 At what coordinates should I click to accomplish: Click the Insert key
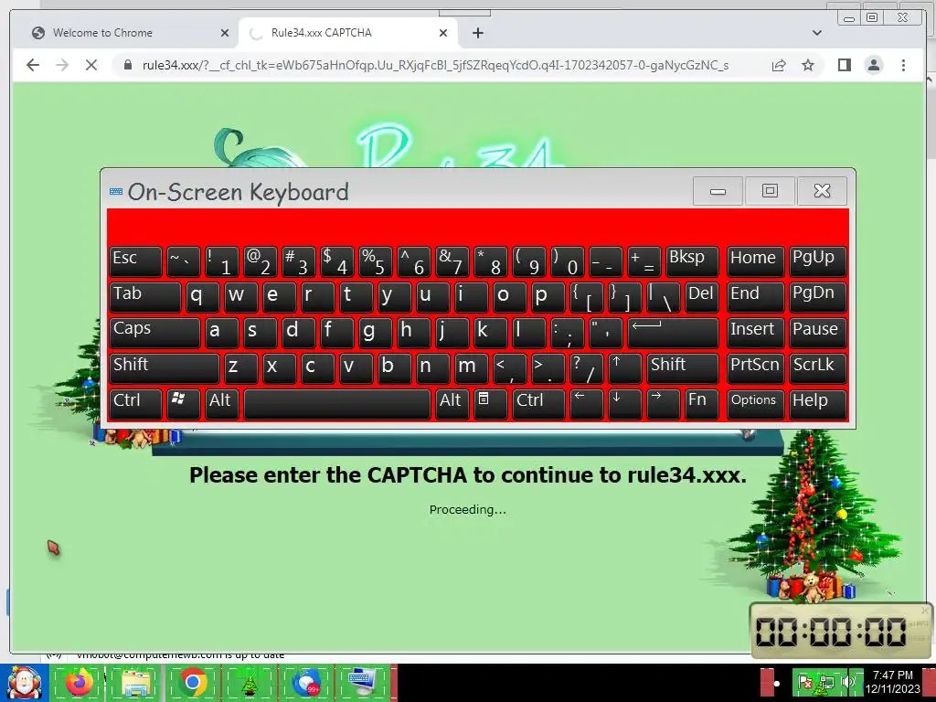(755, 333)
